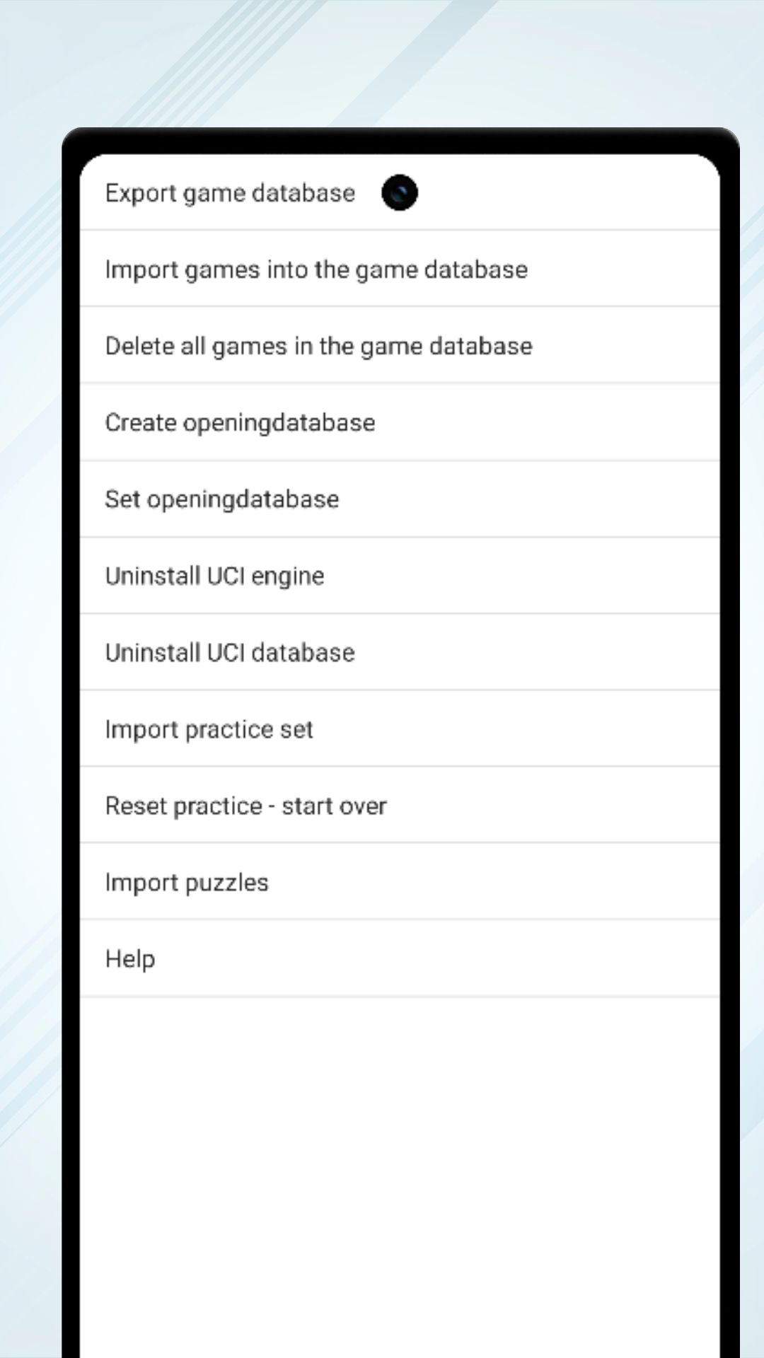Choose Reset practice - start over

coord(245,806)
